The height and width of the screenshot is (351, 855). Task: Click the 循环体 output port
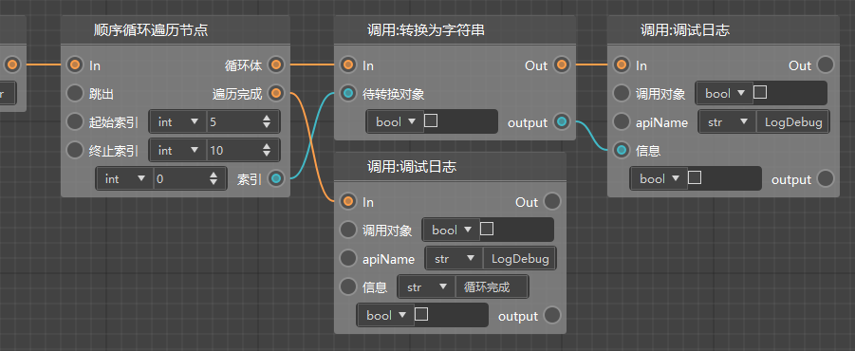click(276, 65)
